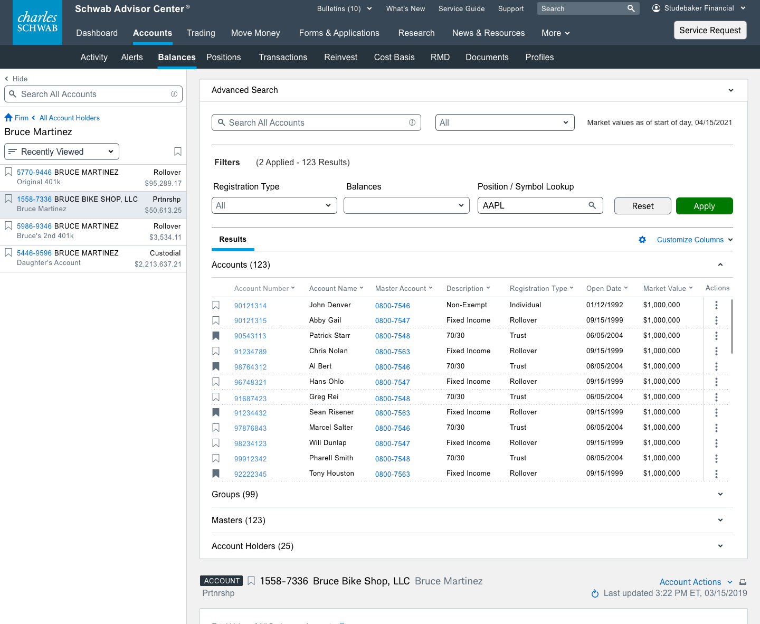Collapse the Accounts (123) section
The image size is (760, 624).
(x=720, y=264)
